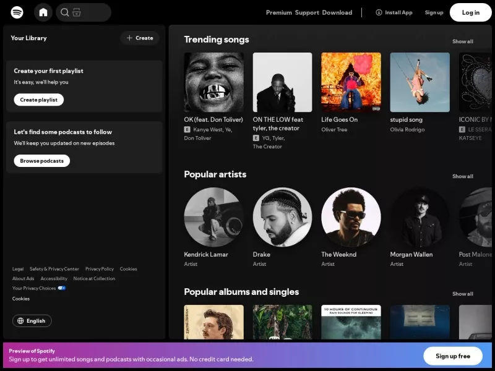
Task: Click About Ads footer link
Action: pyautogui.click(x=23, y=279)
